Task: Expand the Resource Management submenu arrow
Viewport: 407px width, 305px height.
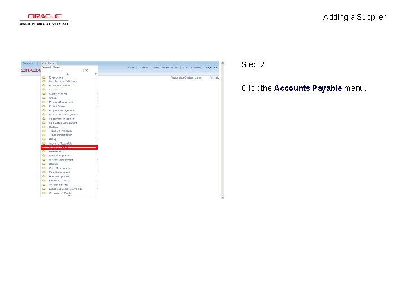Action: pos(96,119)
